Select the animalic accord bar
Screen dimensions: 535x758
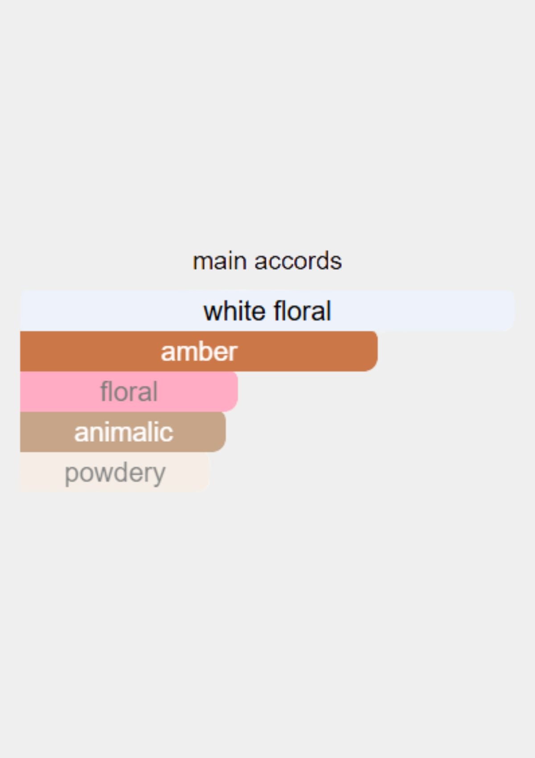pyautogui.click(x=123, y=432)
